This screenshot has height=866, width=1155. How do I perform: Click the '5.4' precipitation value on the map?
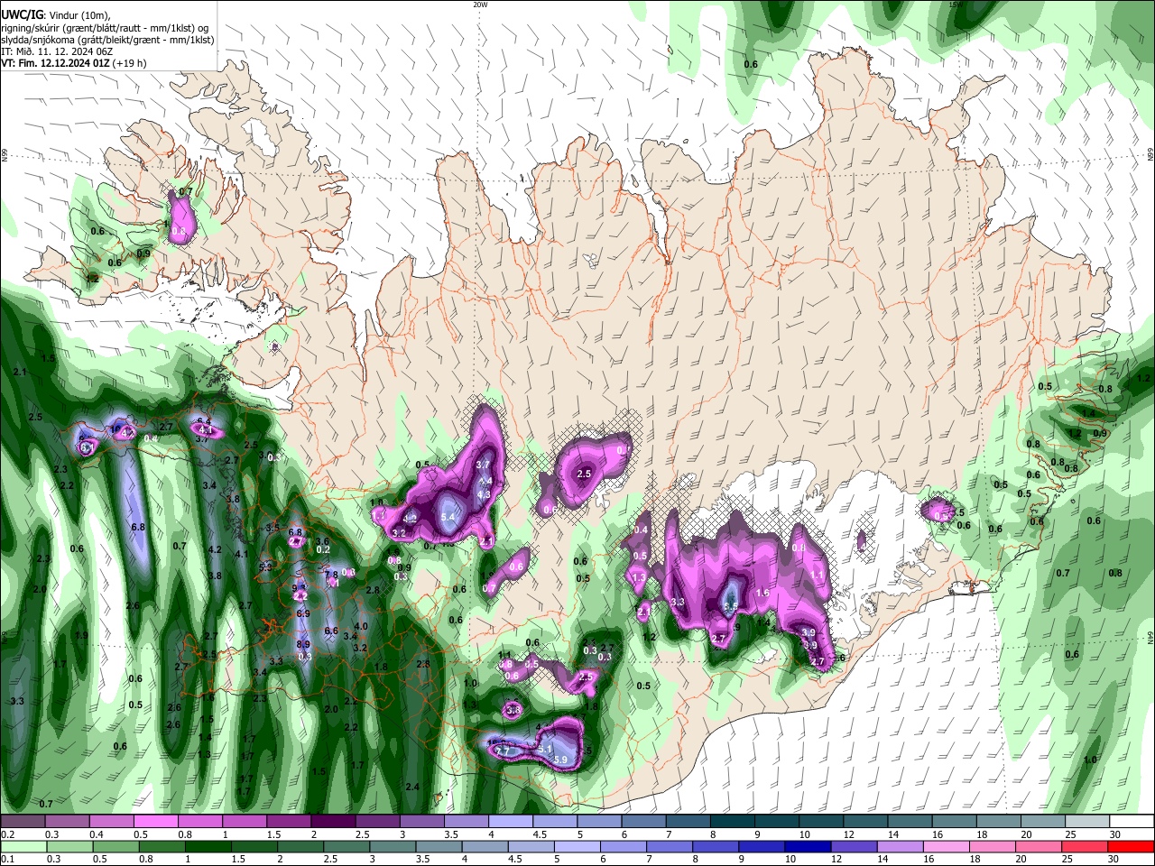point(448,516)
